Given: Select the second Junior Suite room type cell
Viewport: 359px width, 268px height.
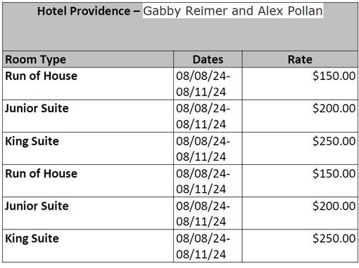Looking at the screenshot, I should pos(88,213).
